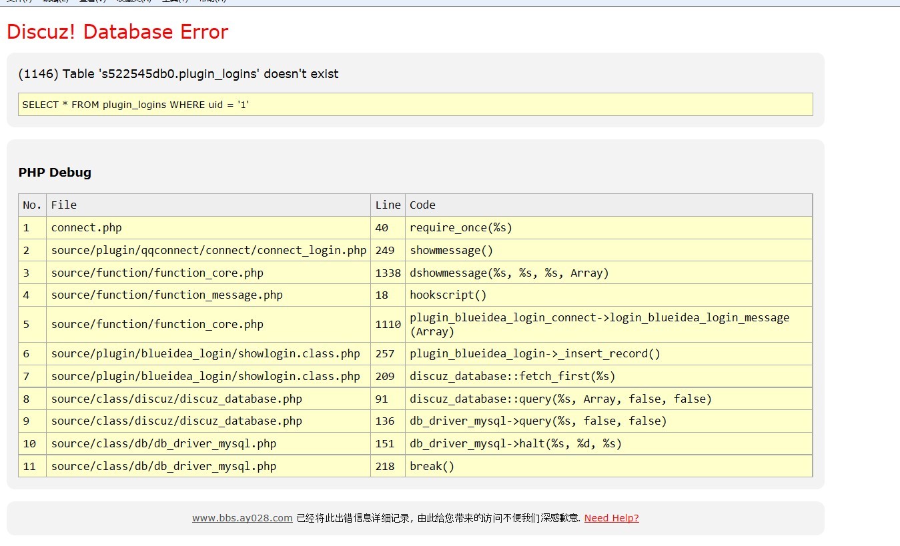This screenshot has height=546, width=900.
Task: Select the Code column header
Action: click(422, 205)
